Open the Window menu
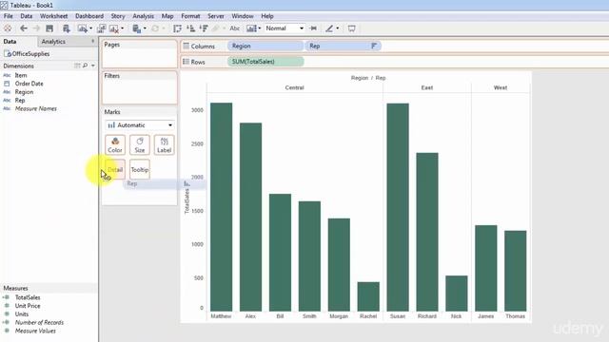The width and height of the screenshot is (609, 342). pos(243,16)
